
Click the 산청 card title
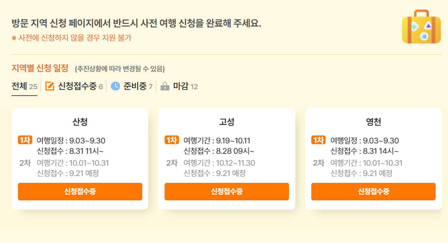tap(80, 122)
